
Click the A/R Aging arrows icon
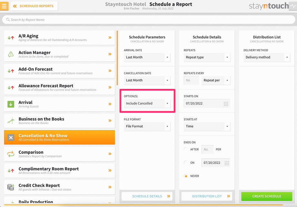click(x=11, y=38)
